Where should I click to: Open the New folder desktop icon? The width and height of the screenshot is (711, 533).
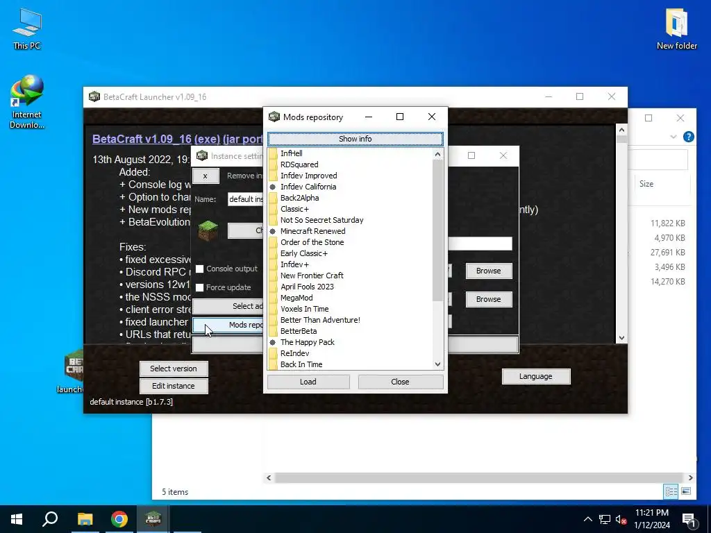tap(676, 28)
